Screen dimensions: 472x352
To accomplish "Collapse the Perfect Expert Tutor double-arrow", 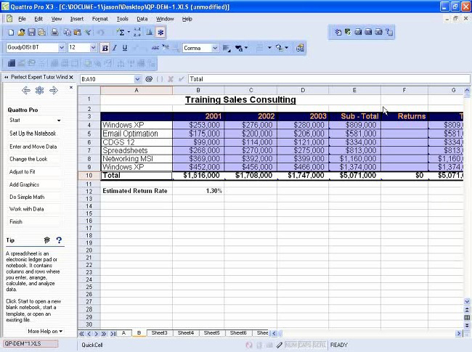I will pos(6,78).
